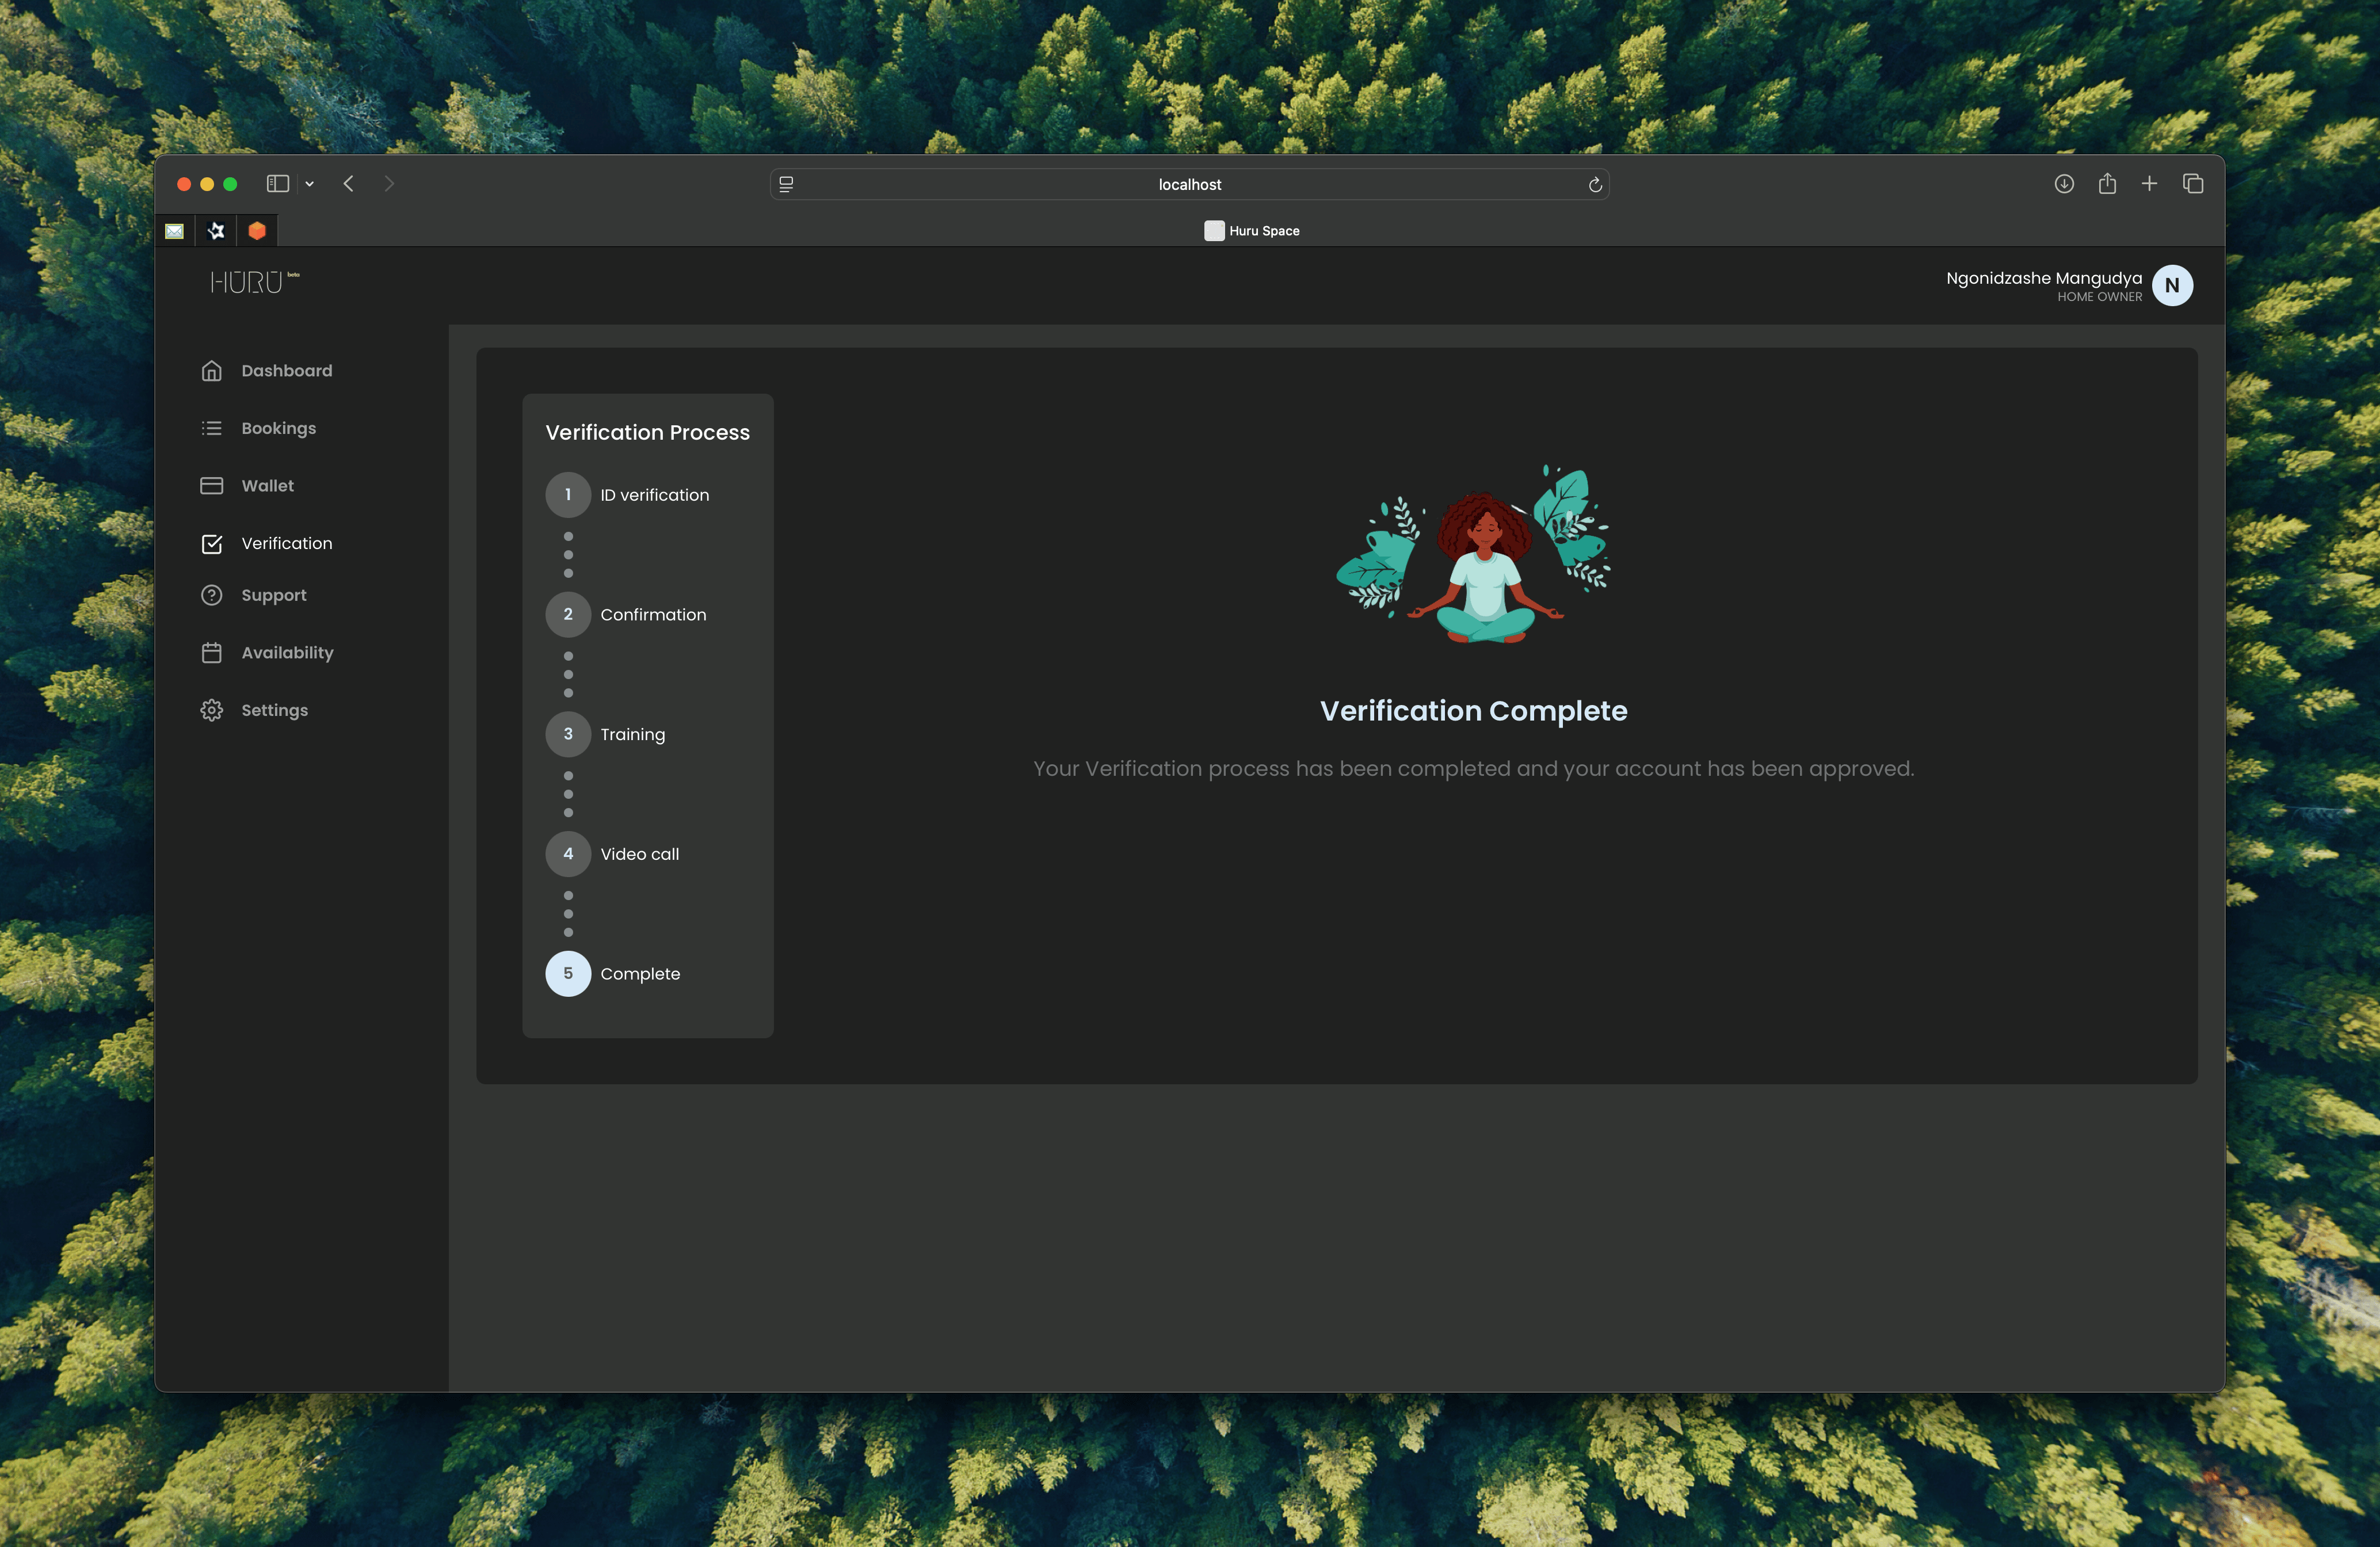The width and height of the screenshot is (2380, 1547).
Task: Click the Bookings list icon
Action: tap(211, 428)
